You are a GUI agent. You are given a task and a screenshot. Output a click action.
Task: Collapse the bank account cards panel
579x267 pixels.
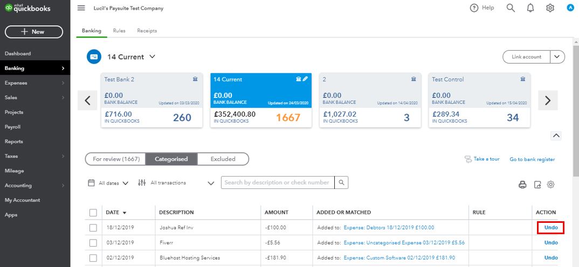click(556, 136)
